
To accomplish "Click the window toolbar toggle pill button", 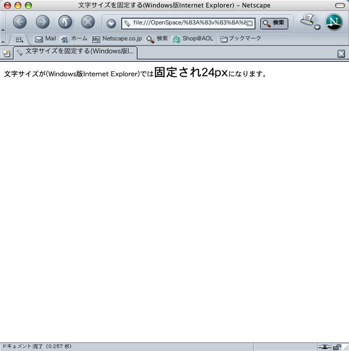I will coord(340,5).
